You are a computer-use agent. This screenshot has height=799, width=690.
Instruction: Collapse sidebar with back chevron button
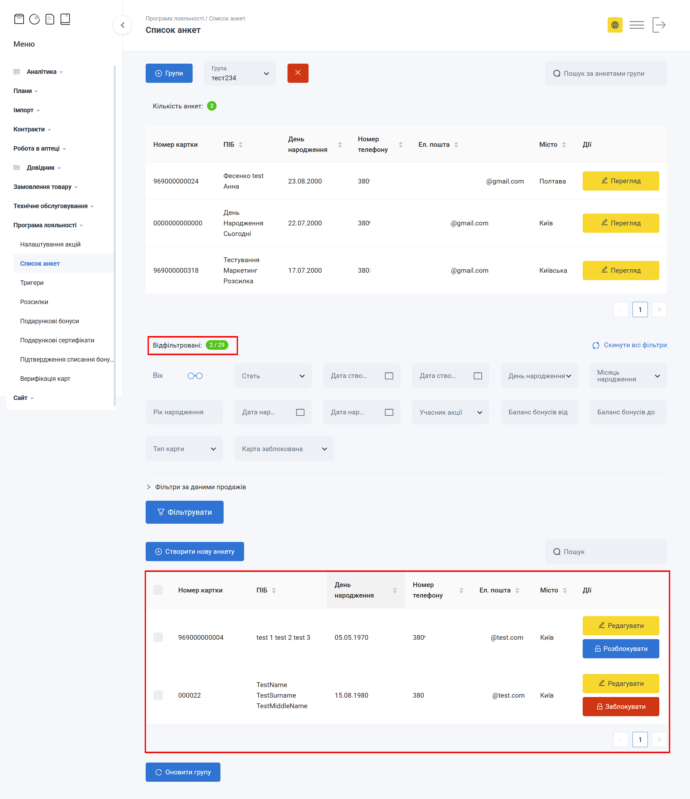(x=123, y=25)
